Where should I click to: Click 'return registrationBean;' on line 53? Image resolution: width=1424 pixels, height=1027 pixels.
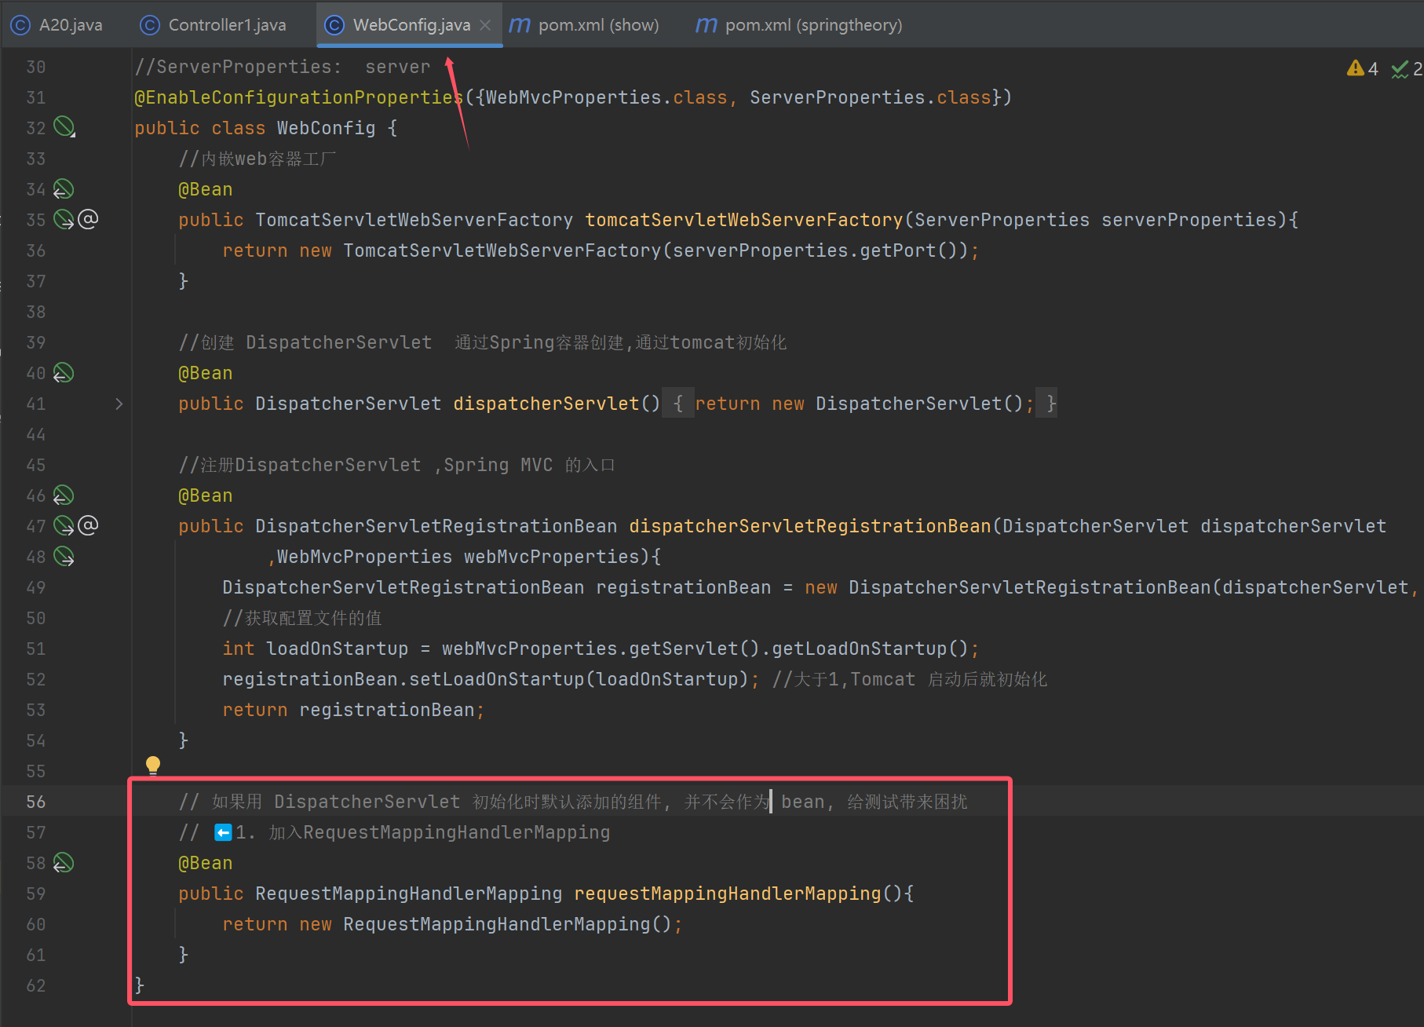point(353,710)
